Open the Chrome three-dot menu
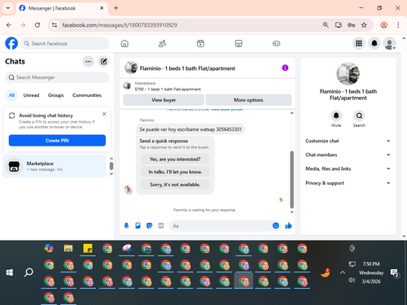The image size is (407, 305). click(398, 25)
